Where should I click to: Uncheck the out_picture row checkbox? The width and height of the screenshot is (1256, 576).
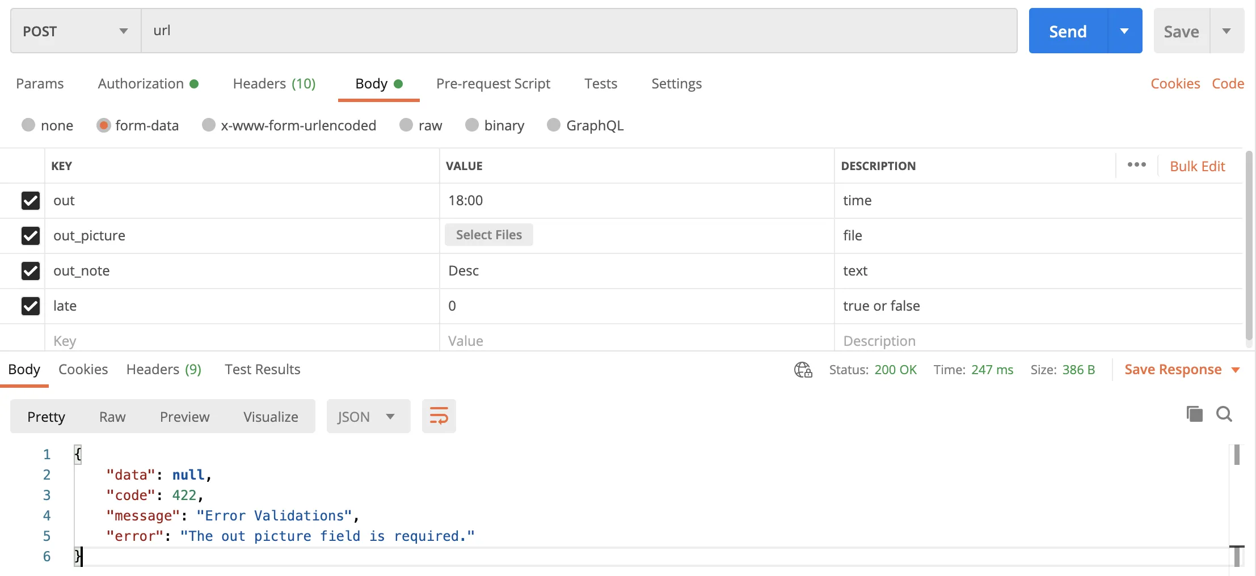pos(31,236)
